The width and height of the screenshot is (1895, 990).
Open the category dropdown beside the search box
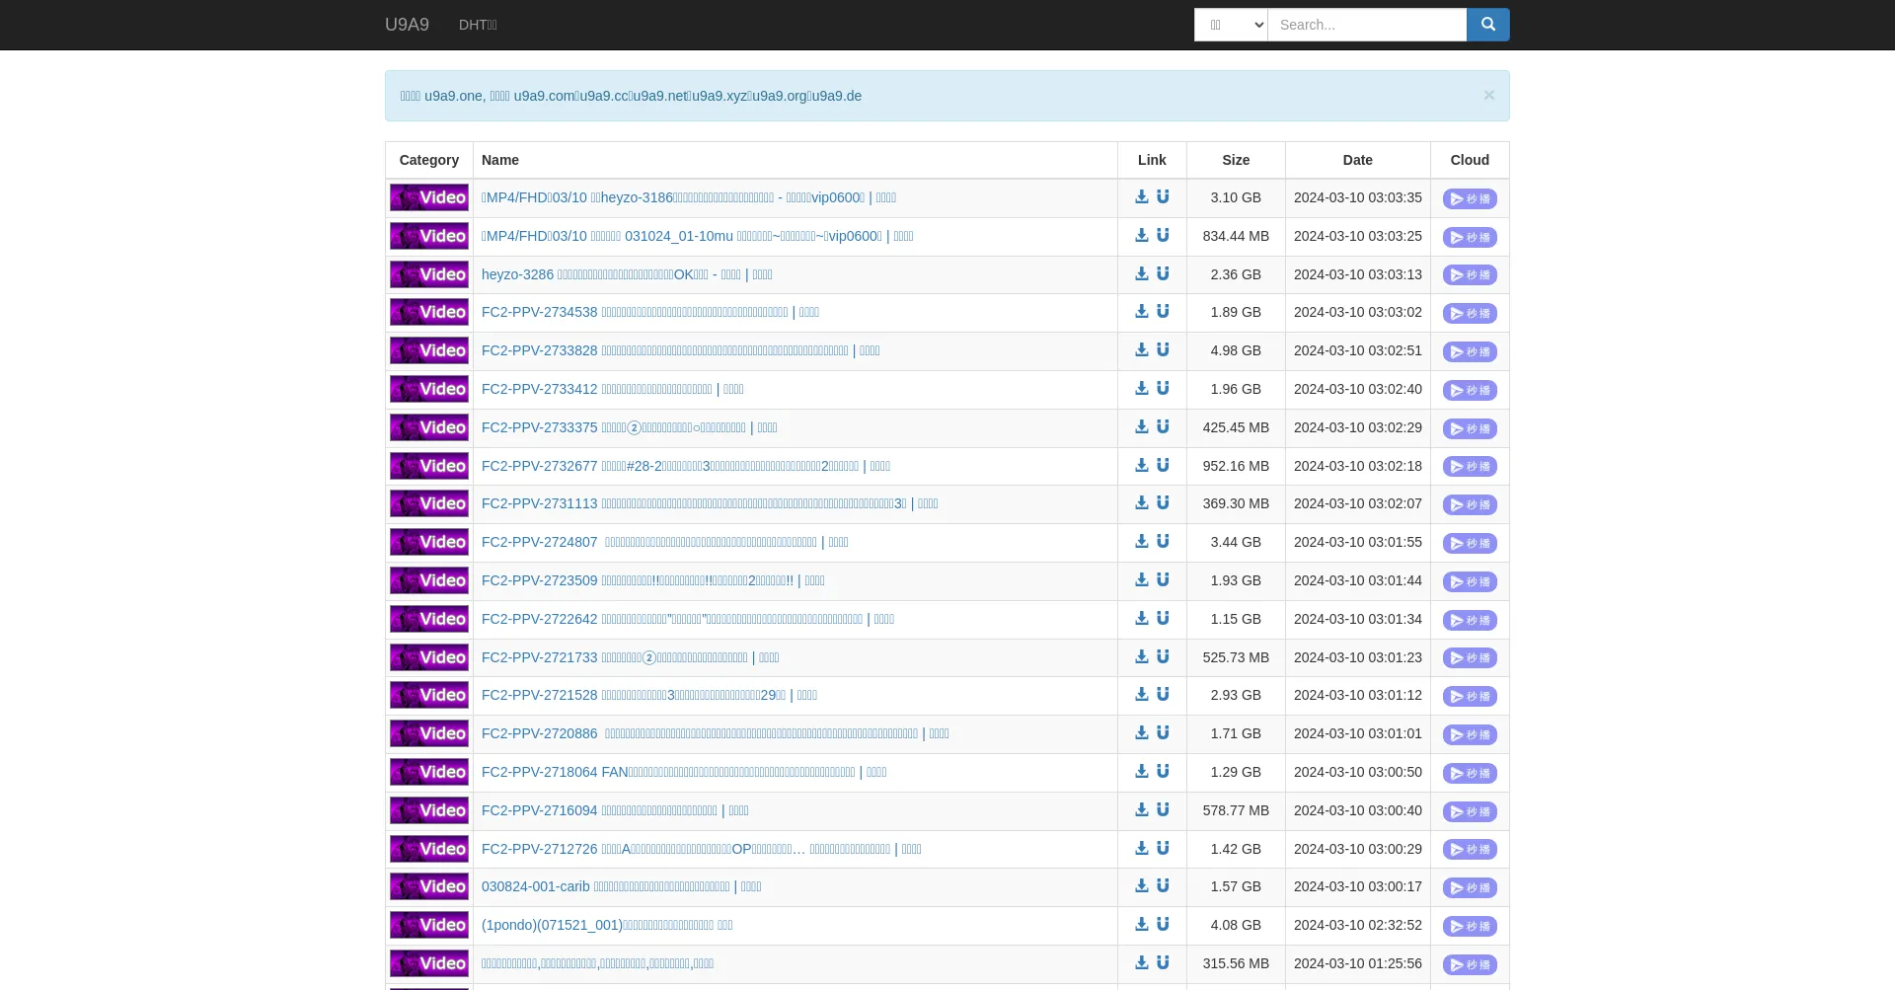1231,25
